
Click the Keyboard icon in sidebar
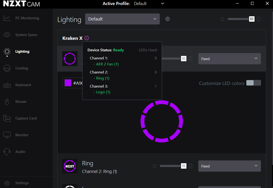tap(7, 85)
